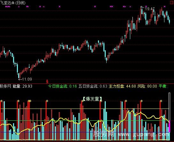This screenshot has width=174, height=142.
Task: Click the leftmost yellow star marker in the volume panel
Action: point(1,101)
